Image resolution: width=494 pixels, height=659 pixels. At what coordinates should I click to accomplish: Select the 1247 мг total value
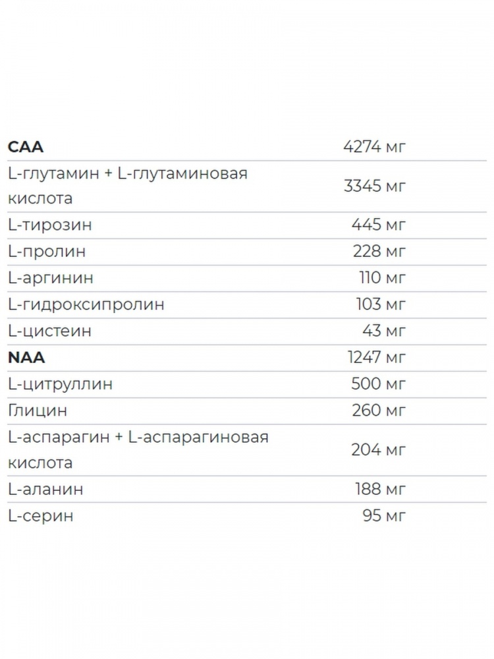(x=376, y=357)
